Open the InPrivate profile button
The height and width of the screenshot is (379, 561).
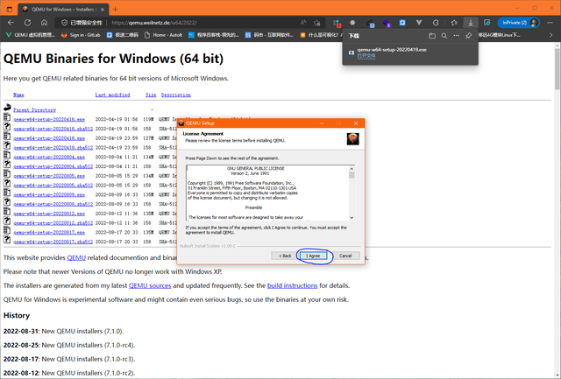tap(518, 23)
